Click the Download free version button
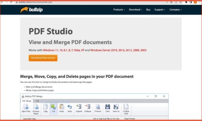The height and width of the screenshot is (121, 202). [x=43, y=58]
